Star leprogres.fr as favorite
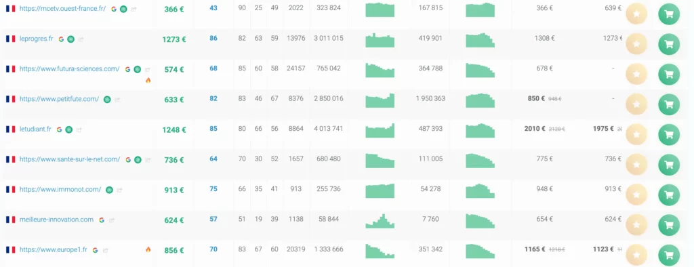 tap(636, 44)
